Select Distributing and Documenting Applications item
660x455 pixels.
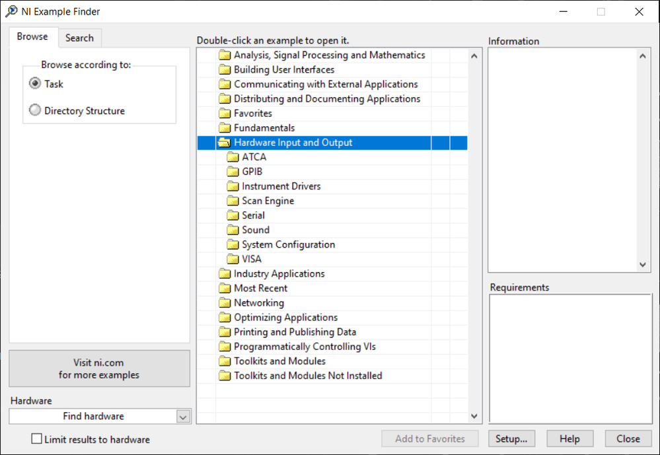coord(327,99)
